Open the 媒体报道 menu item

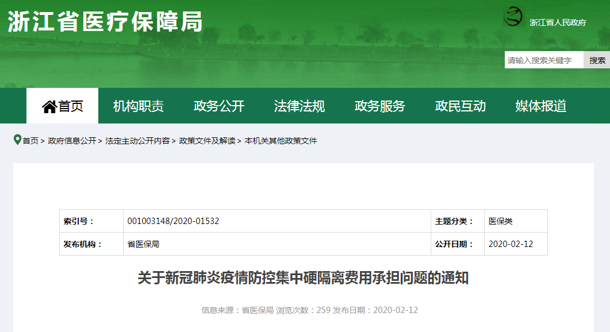click(x=541, y=106)
